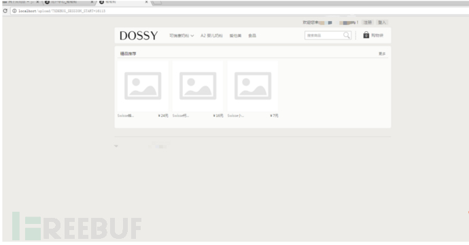Expand the small arrow below the divider
Screen dimensions: 469x245
point(116,146)
